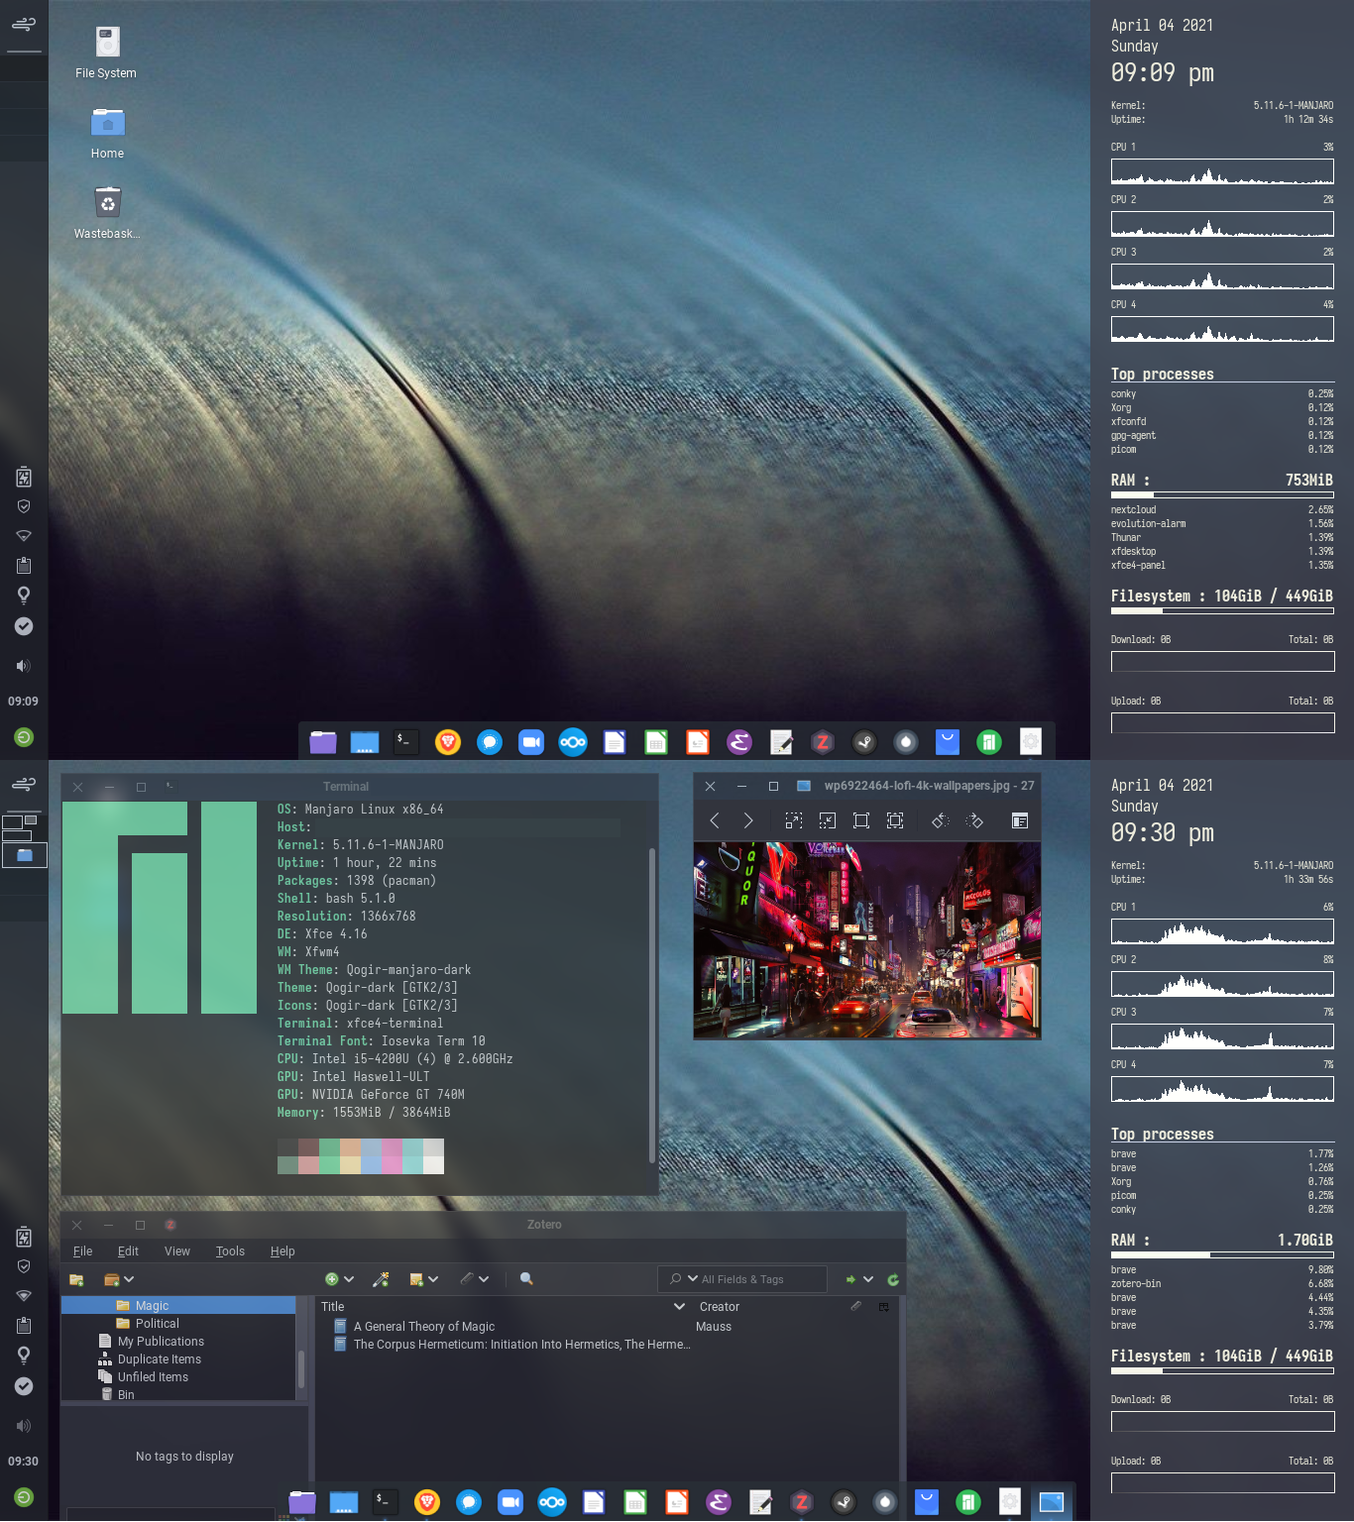The height and width of the screenshot is (1522, 1354).
Task: Open the View menu in Zotero
Action: point(177,1250)
